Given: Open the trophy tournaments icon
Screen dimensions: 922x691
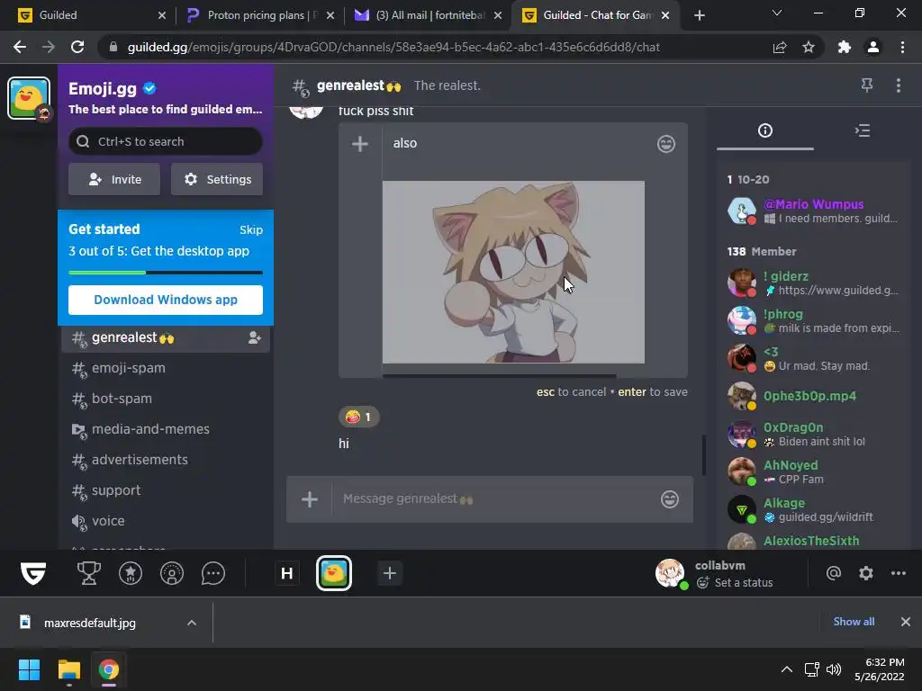Looking at the screenshot, I should coord(89,573).
